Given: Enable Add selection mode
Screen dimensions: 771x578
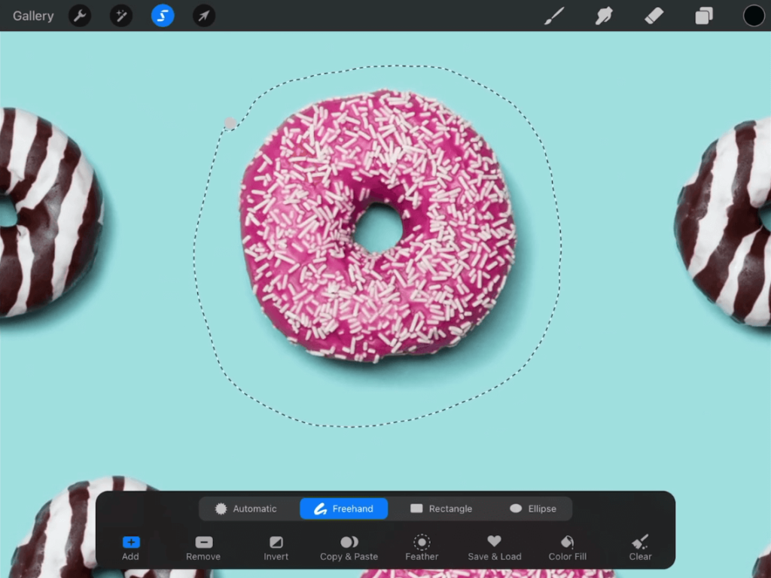Looking at the screenshot, I should tap(130, 548).
